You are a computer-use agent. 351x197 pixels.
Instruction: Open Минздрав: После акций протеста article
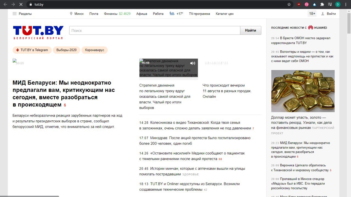point(195,141)
